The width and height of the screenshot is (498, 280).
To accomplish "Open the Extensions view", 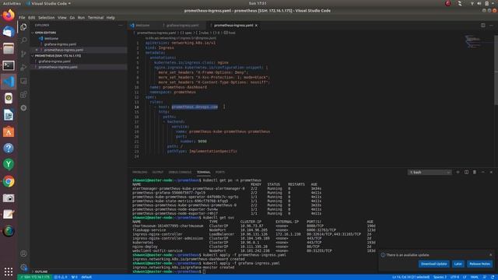I will click(23, 95).
